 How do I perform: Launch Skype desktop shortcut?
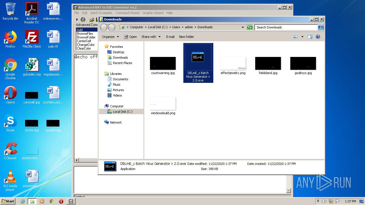(x=10, y=123)
